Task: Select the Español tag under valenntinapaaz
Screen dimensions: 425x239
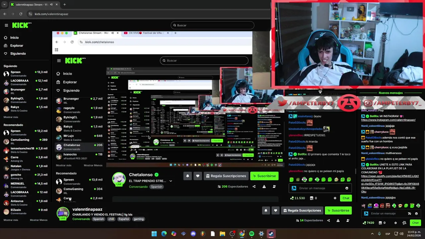Action: pyautogui.click(x=124, y=219)
